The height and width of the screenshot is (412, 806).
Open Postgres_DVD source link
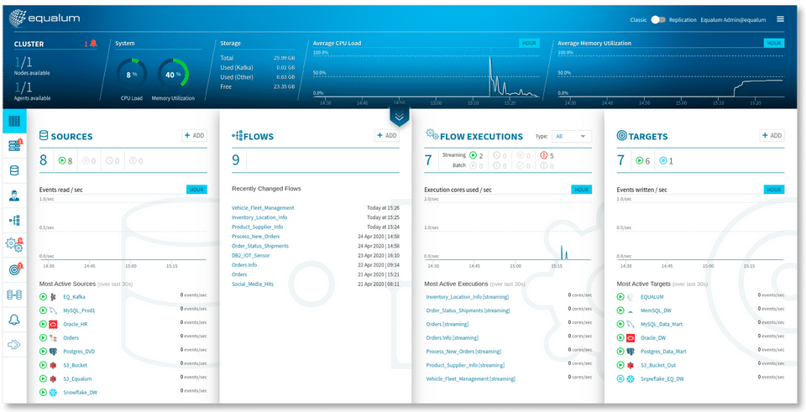(x=79, y=352)
